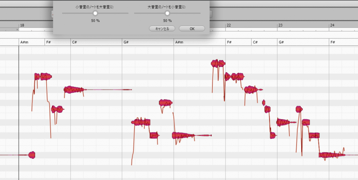Click the 小音量のノートを大音量に label text
This screenshot has height=180, width=358.
click(95, 7)
